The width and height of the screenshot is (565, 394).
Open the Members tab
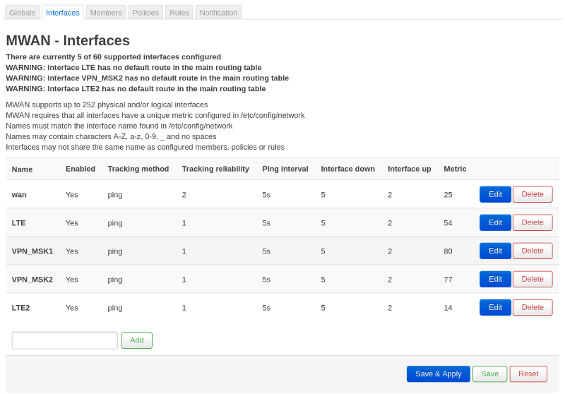tap(106, 13)
